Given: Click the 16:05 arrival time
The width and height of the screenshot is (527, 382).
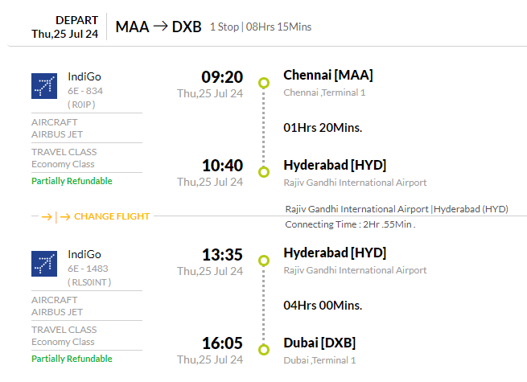Looking at the screenshot, I should pyautogui.click(x=222, y=343).
